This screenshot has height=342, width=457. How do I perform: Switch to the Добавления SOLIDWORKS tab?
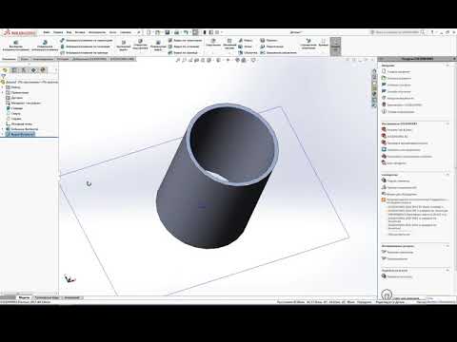tap(89, 59)
